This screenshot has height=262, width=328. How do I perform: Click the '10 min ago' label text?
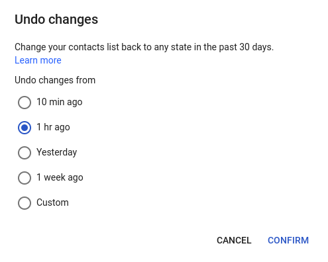tap(60, 103)
